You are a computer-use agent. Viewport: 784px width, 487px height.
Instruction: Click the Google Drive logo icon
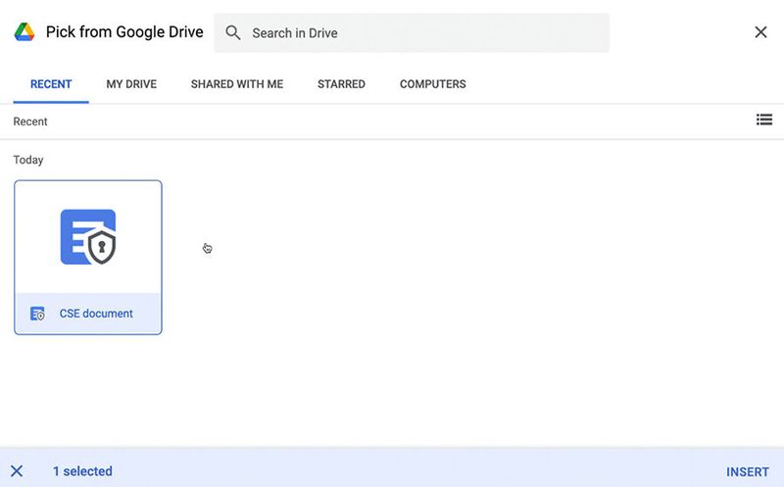(x=24, y=32)
